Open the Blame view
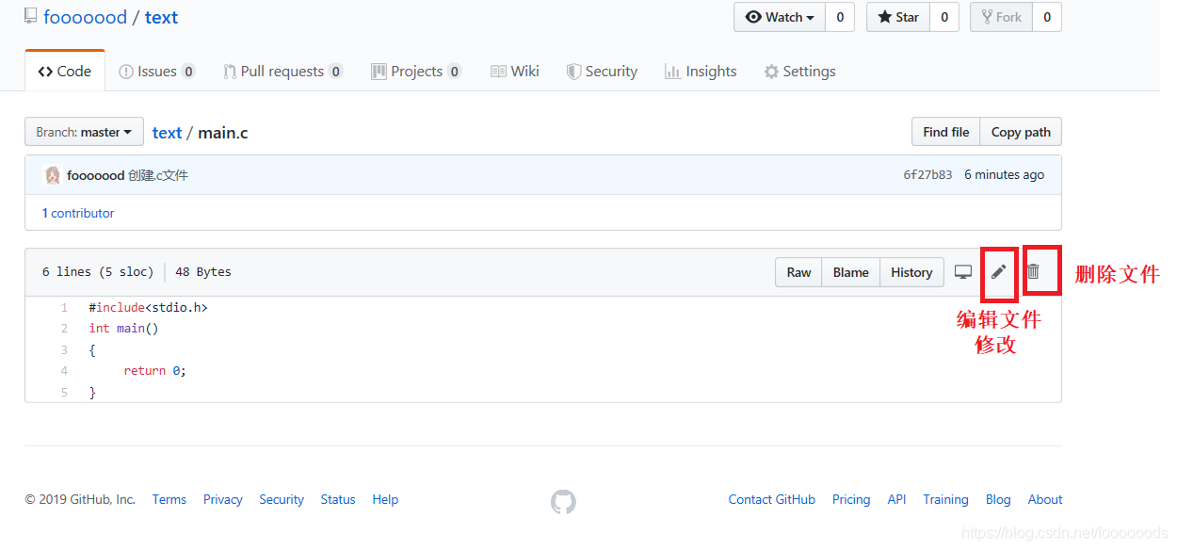This screenshot has height=550, width=1177. point(850,272)
